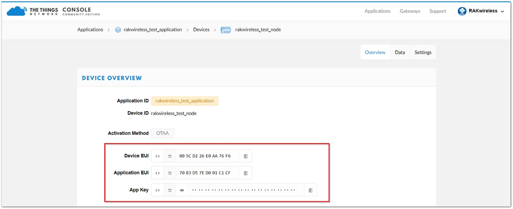Go to Devices breadcrumb

pos(201,29)
